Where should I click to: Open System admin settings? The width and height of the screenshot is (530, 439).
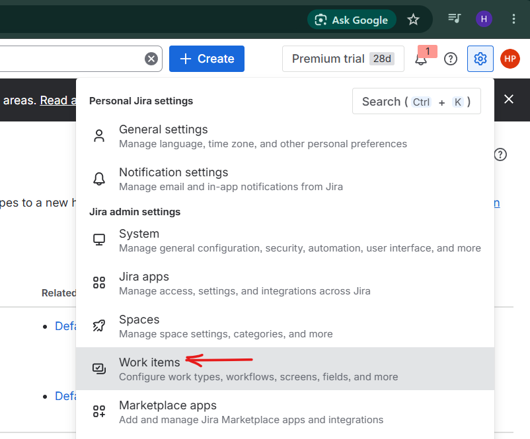[285, 240]
